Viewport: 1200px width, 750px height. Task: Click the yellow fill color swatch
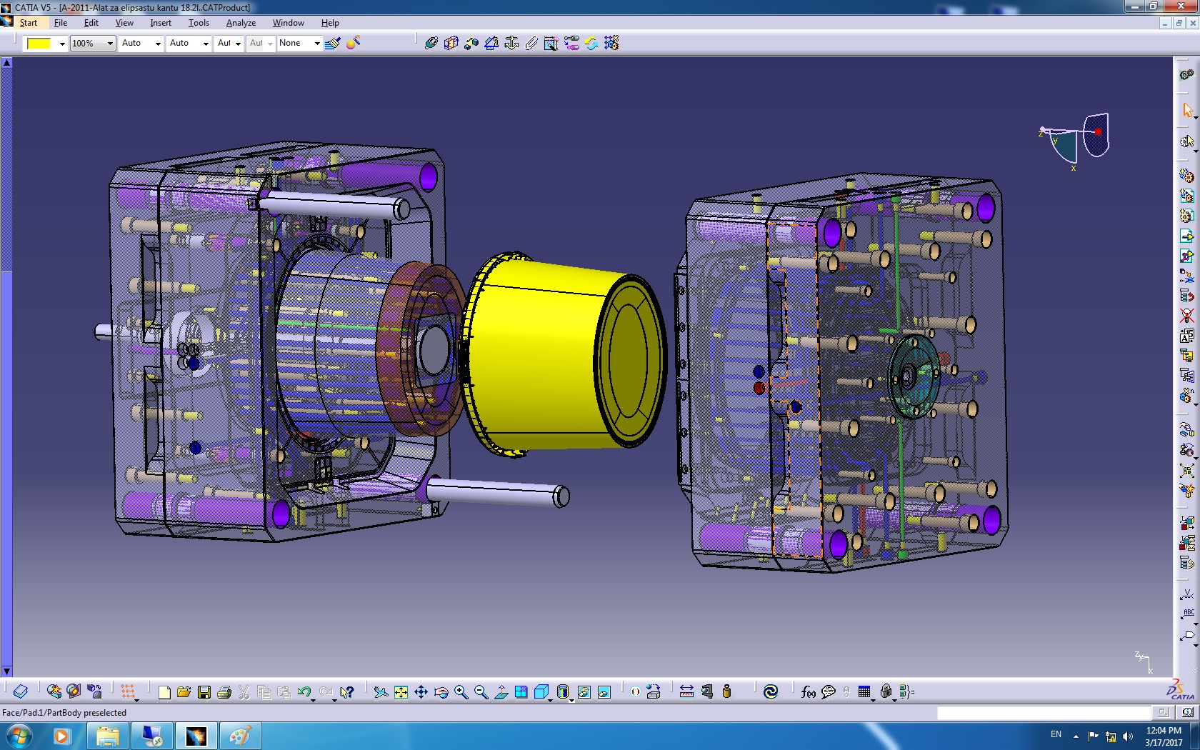[x=39, y=44]
